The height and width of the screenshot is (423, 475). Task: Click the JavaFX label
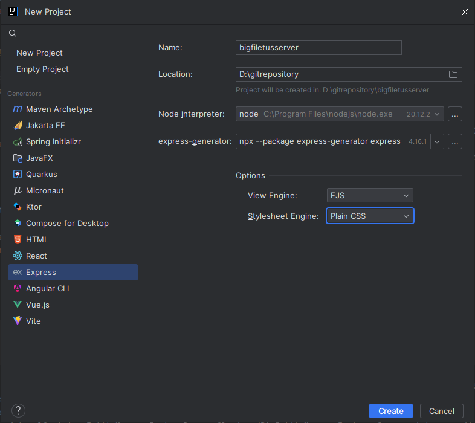pos(39,158)
